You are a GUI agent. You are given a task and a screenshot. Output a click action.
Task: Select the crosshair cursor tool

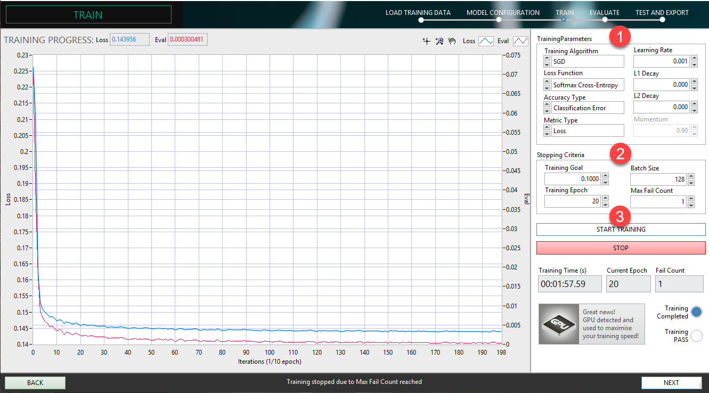[x=426, y=41]
